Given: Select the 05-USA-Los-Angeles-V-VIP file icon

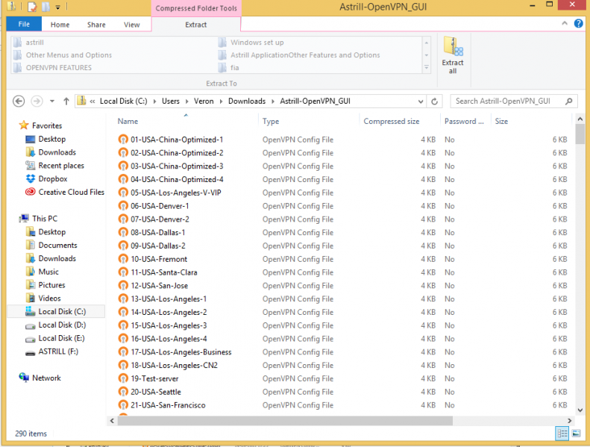Looking at the screenshot, I should 123,193.
